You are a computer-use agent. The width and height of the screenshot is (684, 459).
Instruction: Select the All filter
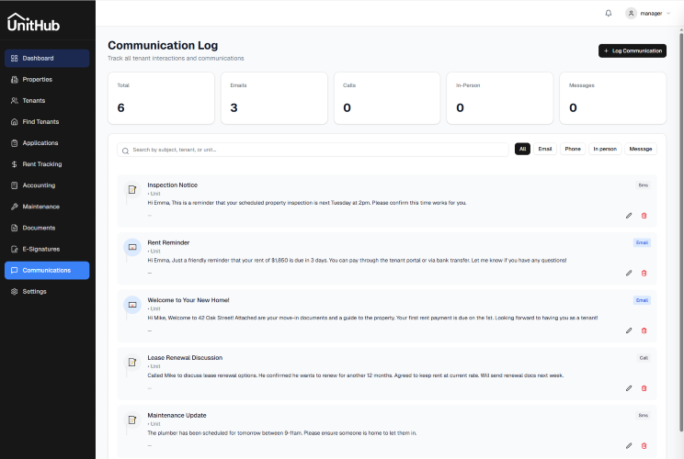[522, 149]
